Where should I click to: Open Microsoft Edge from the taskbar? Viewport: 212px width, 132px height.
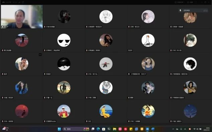click(98, 129)
